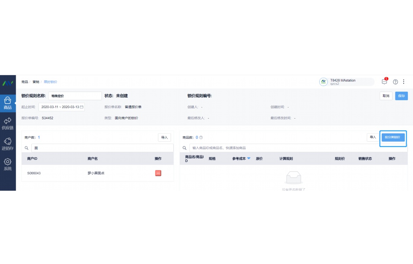The width and height of the screenshot is (413, 264).
Task: Open the help question mark icon
Action: click(x=395, y=82)
